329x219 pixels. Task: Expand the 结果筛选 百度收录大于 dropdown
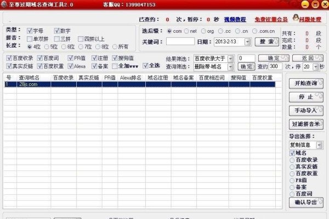coord(231,59)
